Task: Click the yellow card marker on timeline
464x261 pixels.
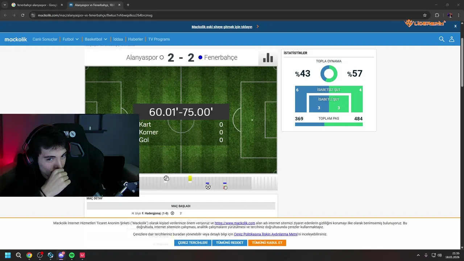Action: pos(190,178)
